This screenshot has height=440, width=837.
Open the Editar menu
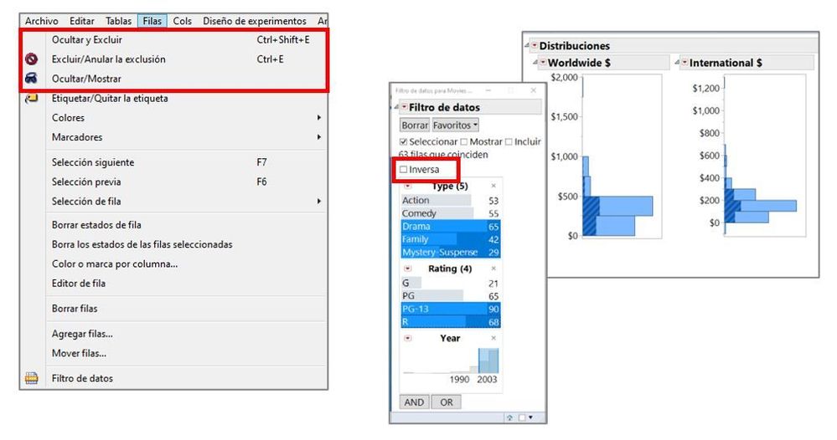(x=81, y=21)
